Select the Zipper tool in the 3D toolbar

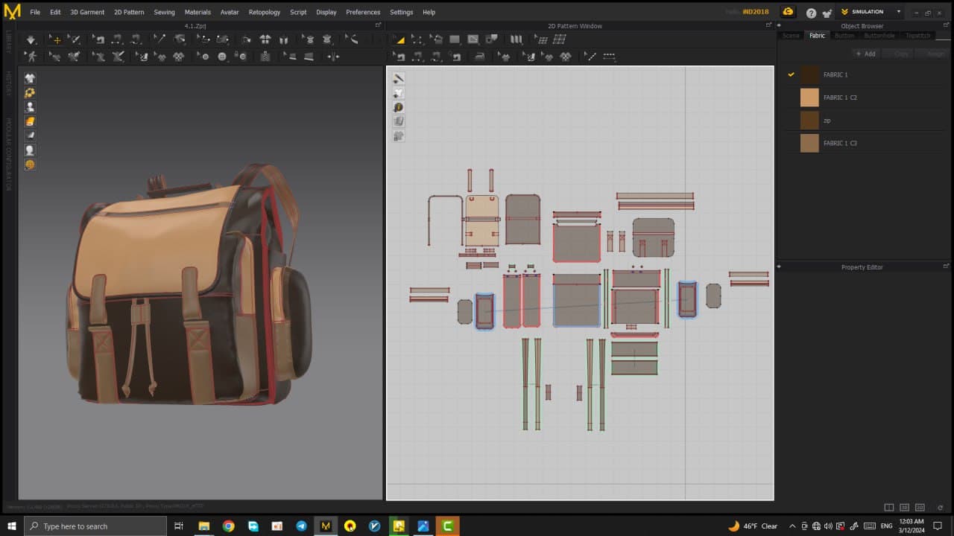(x=265, y=57)
